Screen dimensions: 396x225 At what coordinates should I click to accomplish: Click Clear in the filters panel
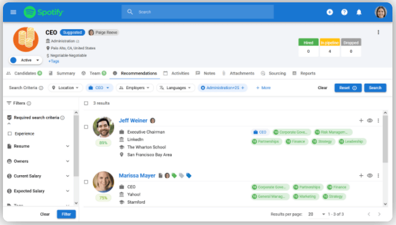click(45, 214)
